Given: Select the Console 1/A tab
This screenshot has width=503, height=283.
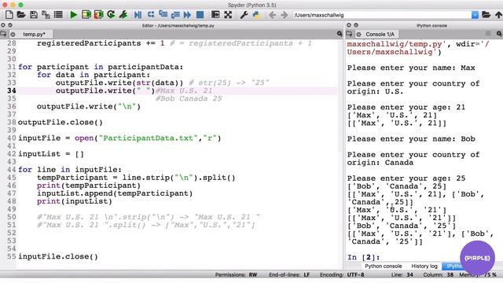Looking at the screenshot, I should pyautogui.click(x=380, y=35).
